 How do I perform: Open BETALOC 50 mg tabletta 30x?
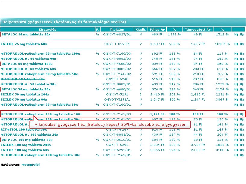[x=26, y=89]
